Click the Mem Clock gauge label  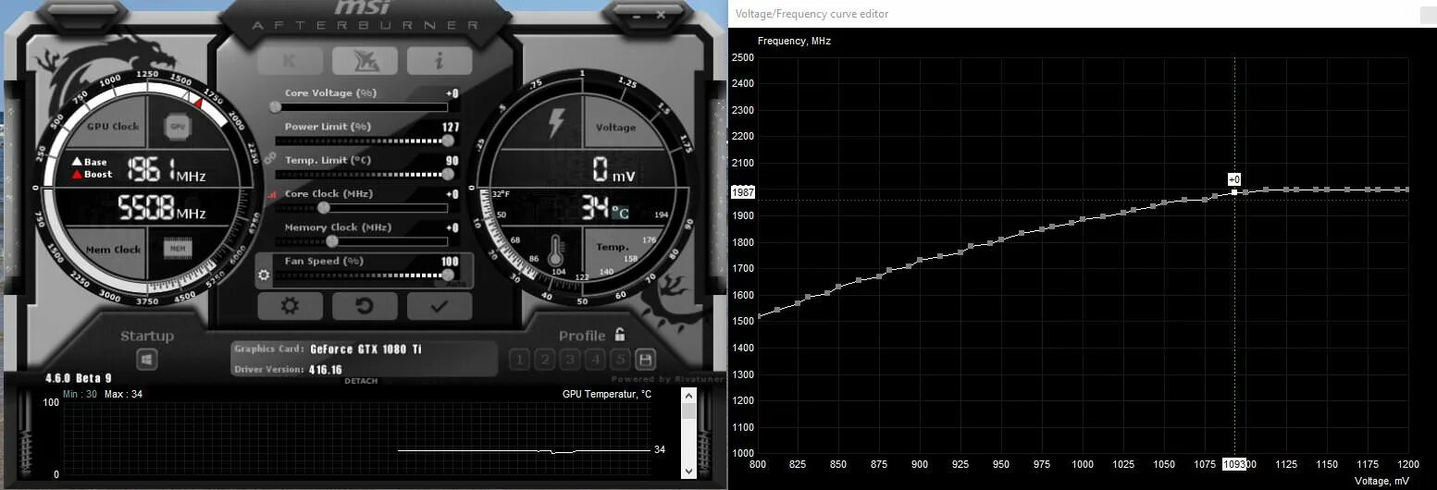point(113,250)
